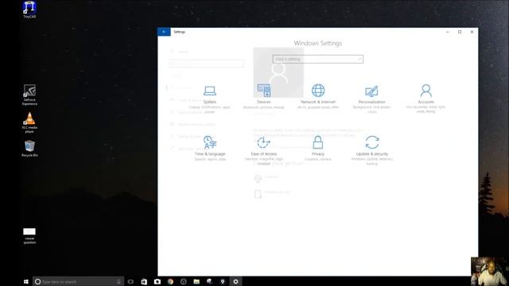Select the Settings gear taskbar icon
Screen dimensions: 509x286
tap(235, 281)
